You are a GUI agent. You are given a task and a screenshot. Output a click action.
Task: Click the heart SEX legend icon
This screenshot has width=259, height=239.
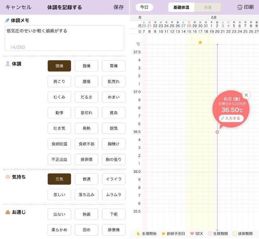pyautogui.click(x=192, y=233)
